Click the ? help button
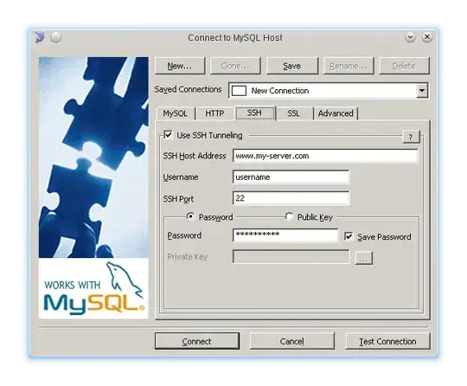Viewport: 467px width, 386px height. coord(411,137)
